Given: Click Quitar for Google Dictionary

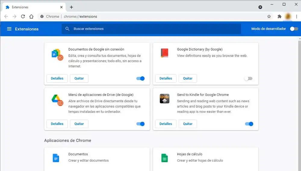Looking at the screenshot, I should pyautogui.click(x=188, y=78).
